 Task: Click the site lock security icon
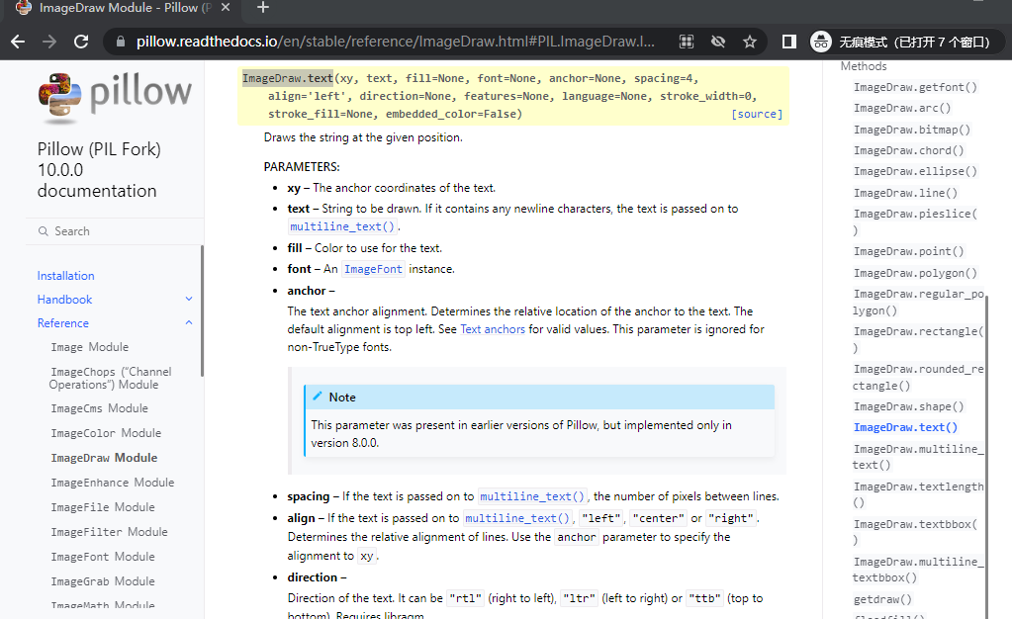click(x=120, y=42)
